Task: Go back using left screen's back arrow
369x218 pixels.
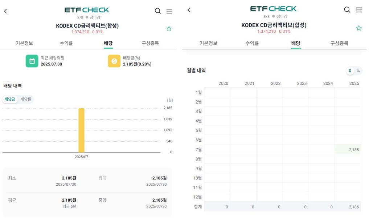Action: 5,11
